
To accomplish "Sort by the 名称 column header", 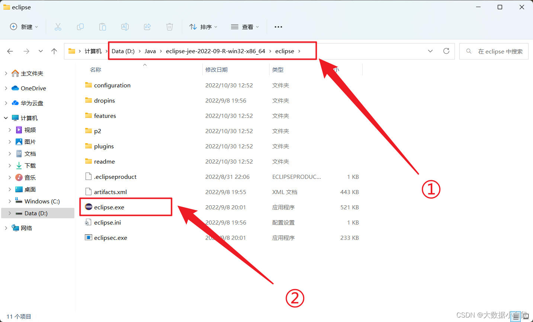I will [x=96, y=70].
